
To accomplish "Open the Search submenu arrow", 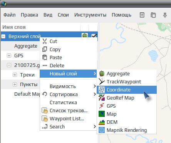I will tap(95, 126).
